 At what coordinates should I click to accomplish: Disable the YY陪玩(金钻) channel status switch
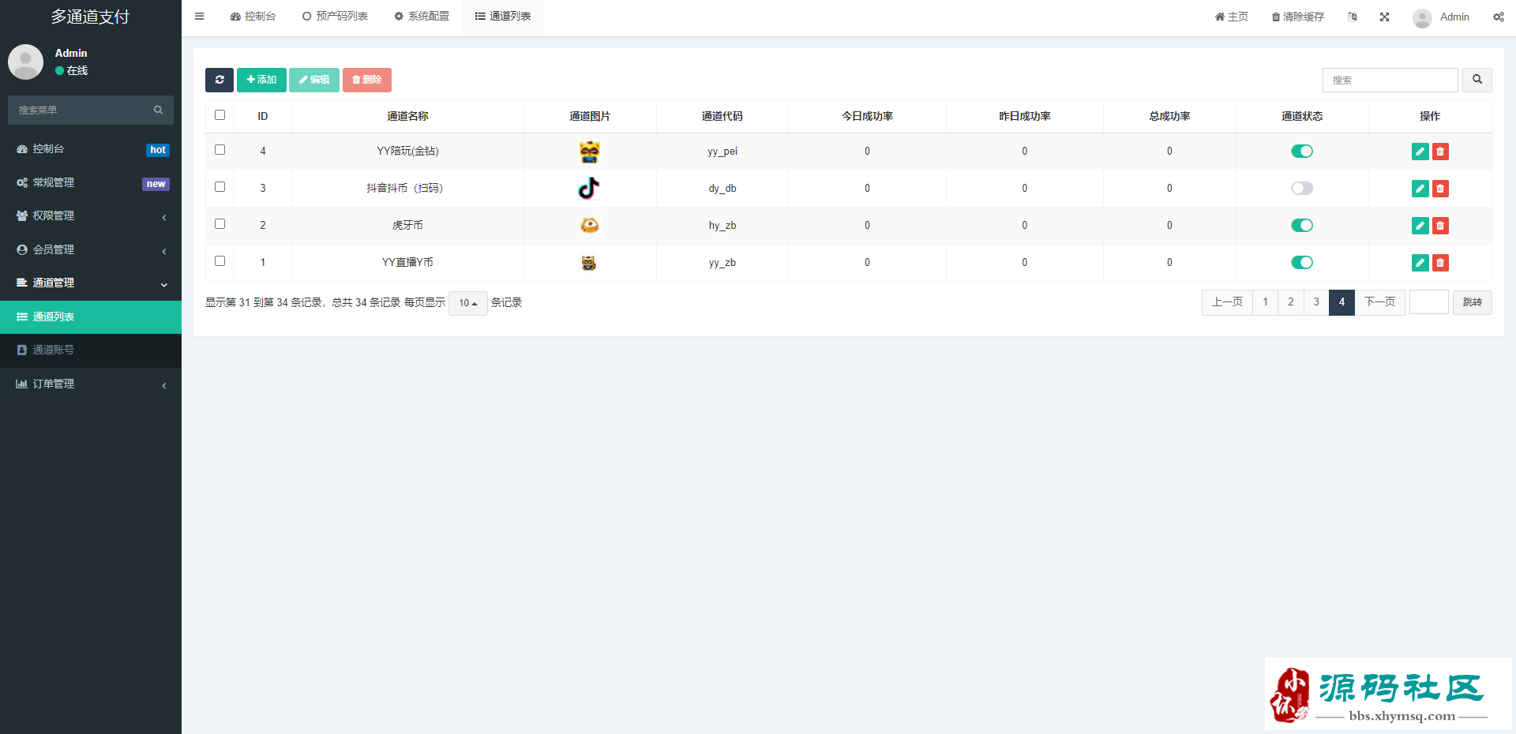click(1301, 152)
